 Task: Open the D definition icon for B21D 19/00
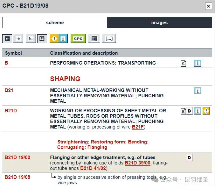[190, 157]
